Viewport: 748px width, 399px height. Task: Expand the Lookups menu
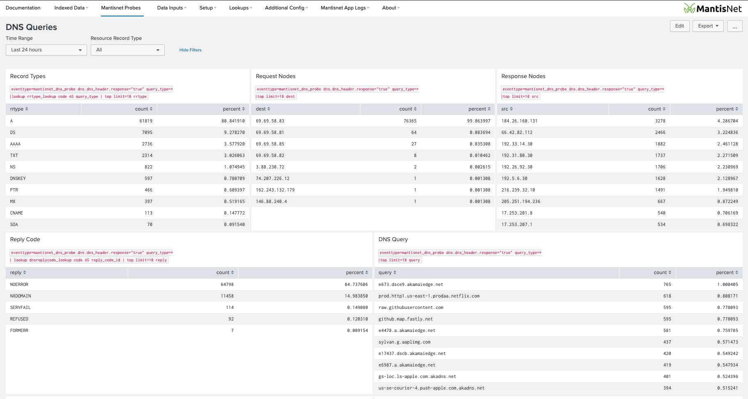tap(241, 8)
